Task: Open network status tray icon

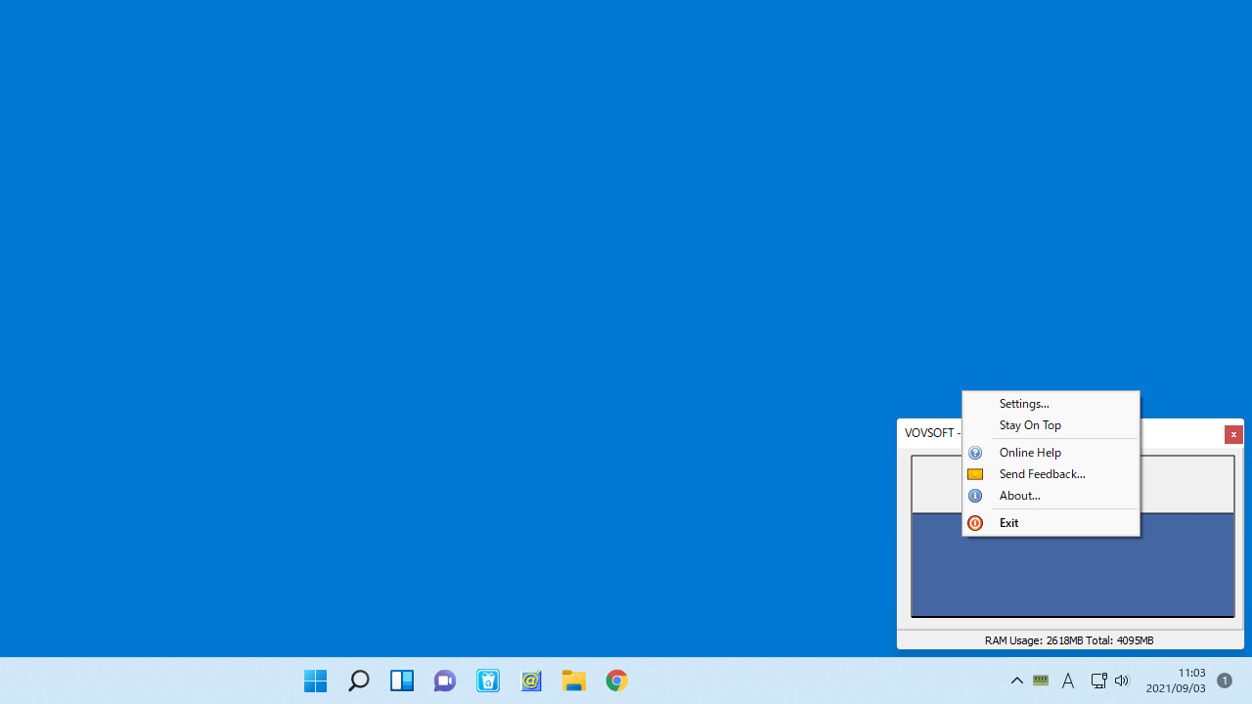Action: (1098, 681)
